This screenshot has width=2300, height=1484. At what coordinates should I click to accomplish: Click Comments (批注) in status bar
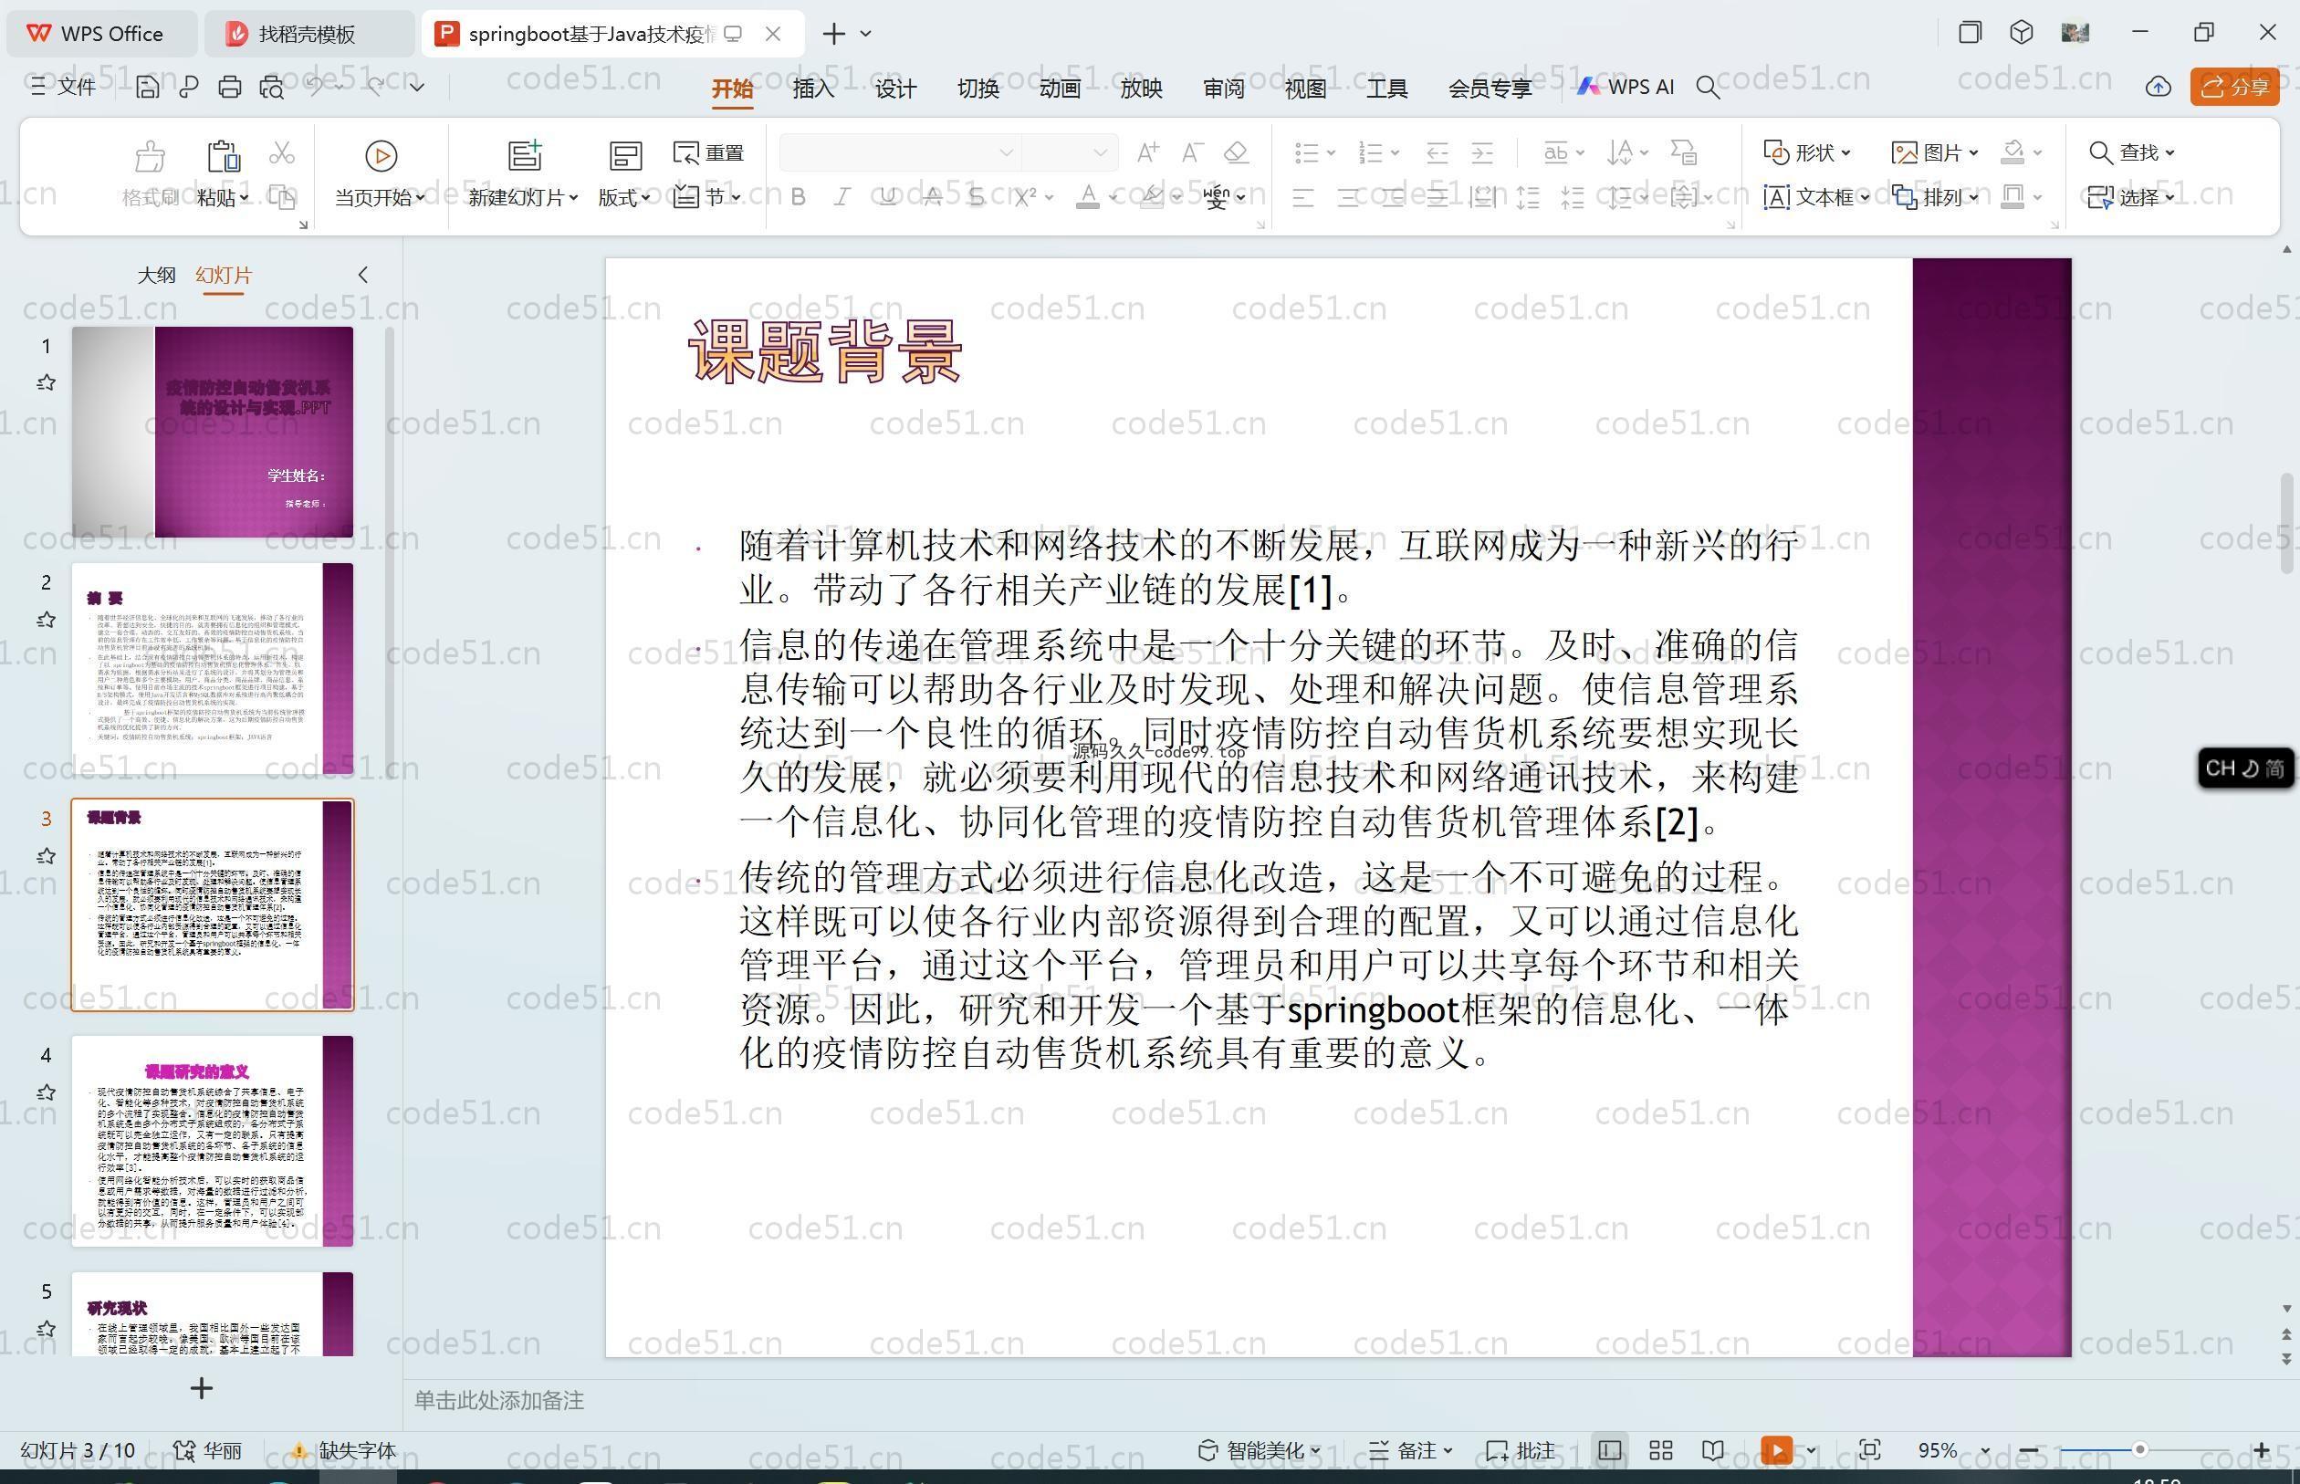1521,1450
